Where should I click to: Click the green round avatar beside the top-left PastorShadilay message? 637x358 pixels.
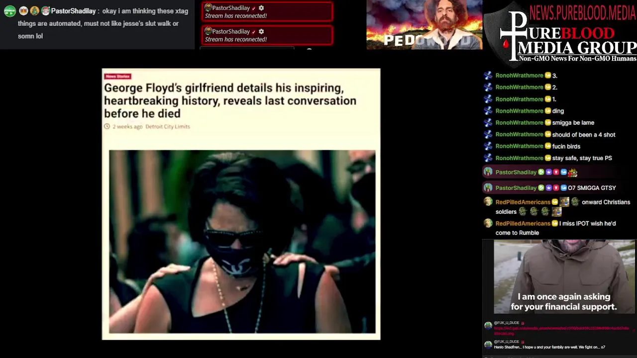tap(10, 11)
